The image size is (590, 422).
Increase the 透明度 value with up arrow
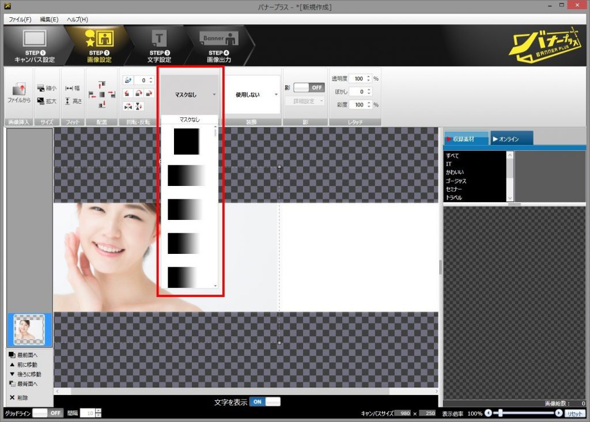369,77
